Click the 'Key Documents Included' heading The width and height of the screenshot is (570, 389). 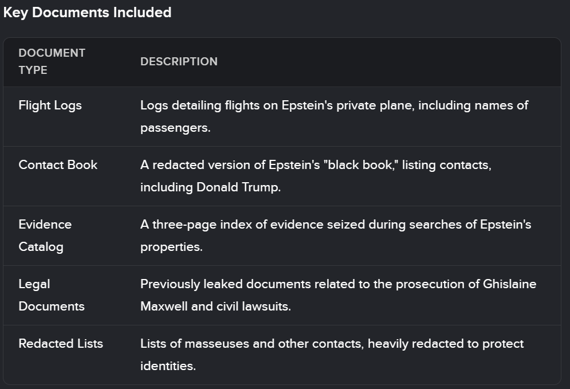87,13
